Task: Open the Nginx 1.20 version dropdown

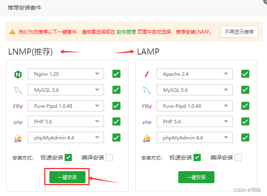Action: click(66, 74)
